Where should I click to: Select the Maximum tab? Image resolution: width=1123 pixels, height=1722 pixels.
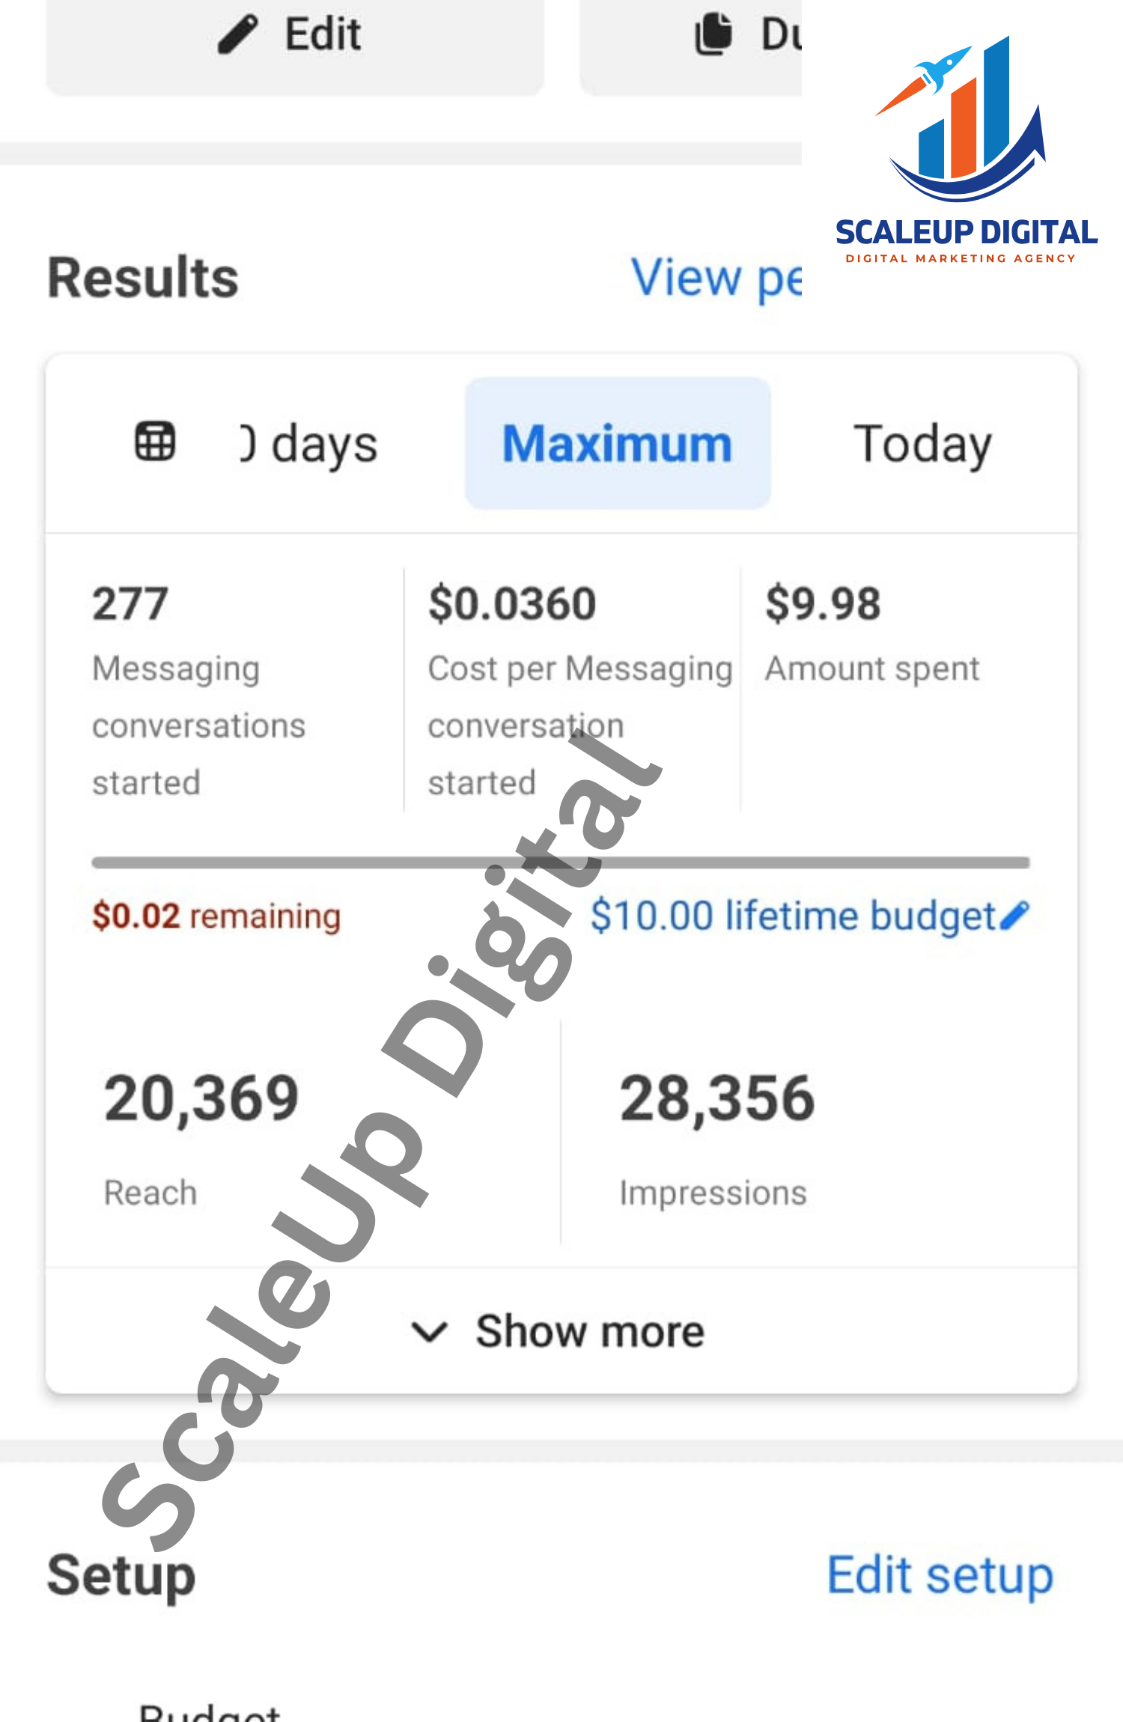point(617,444)
